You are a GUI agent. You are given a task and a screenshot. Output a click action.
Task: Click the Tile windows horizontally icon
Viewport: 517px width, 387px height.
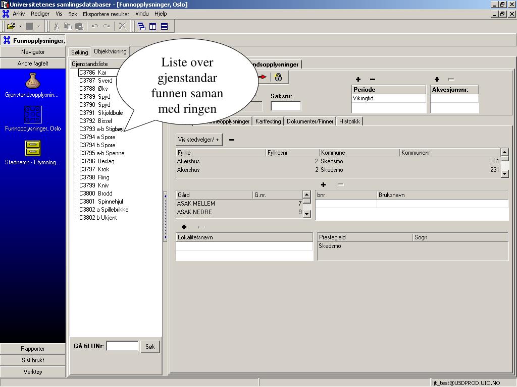click(164, 26)
